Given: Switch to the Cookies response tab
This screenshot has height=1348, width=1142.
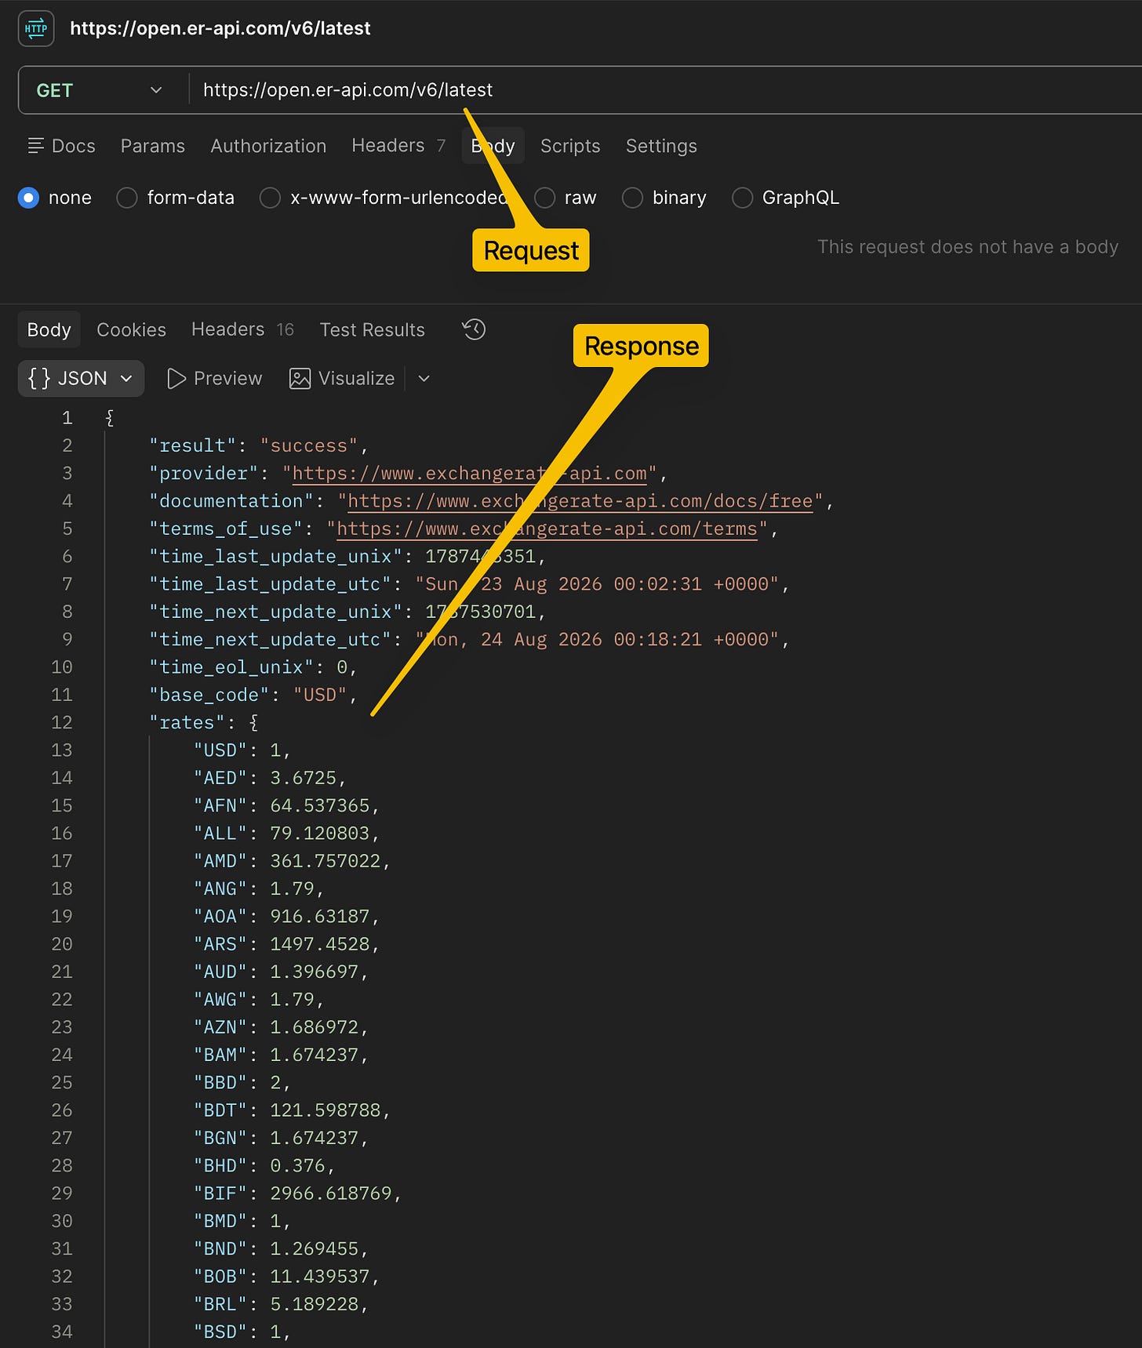Looking at the screenshot, I should coord(131,330).
